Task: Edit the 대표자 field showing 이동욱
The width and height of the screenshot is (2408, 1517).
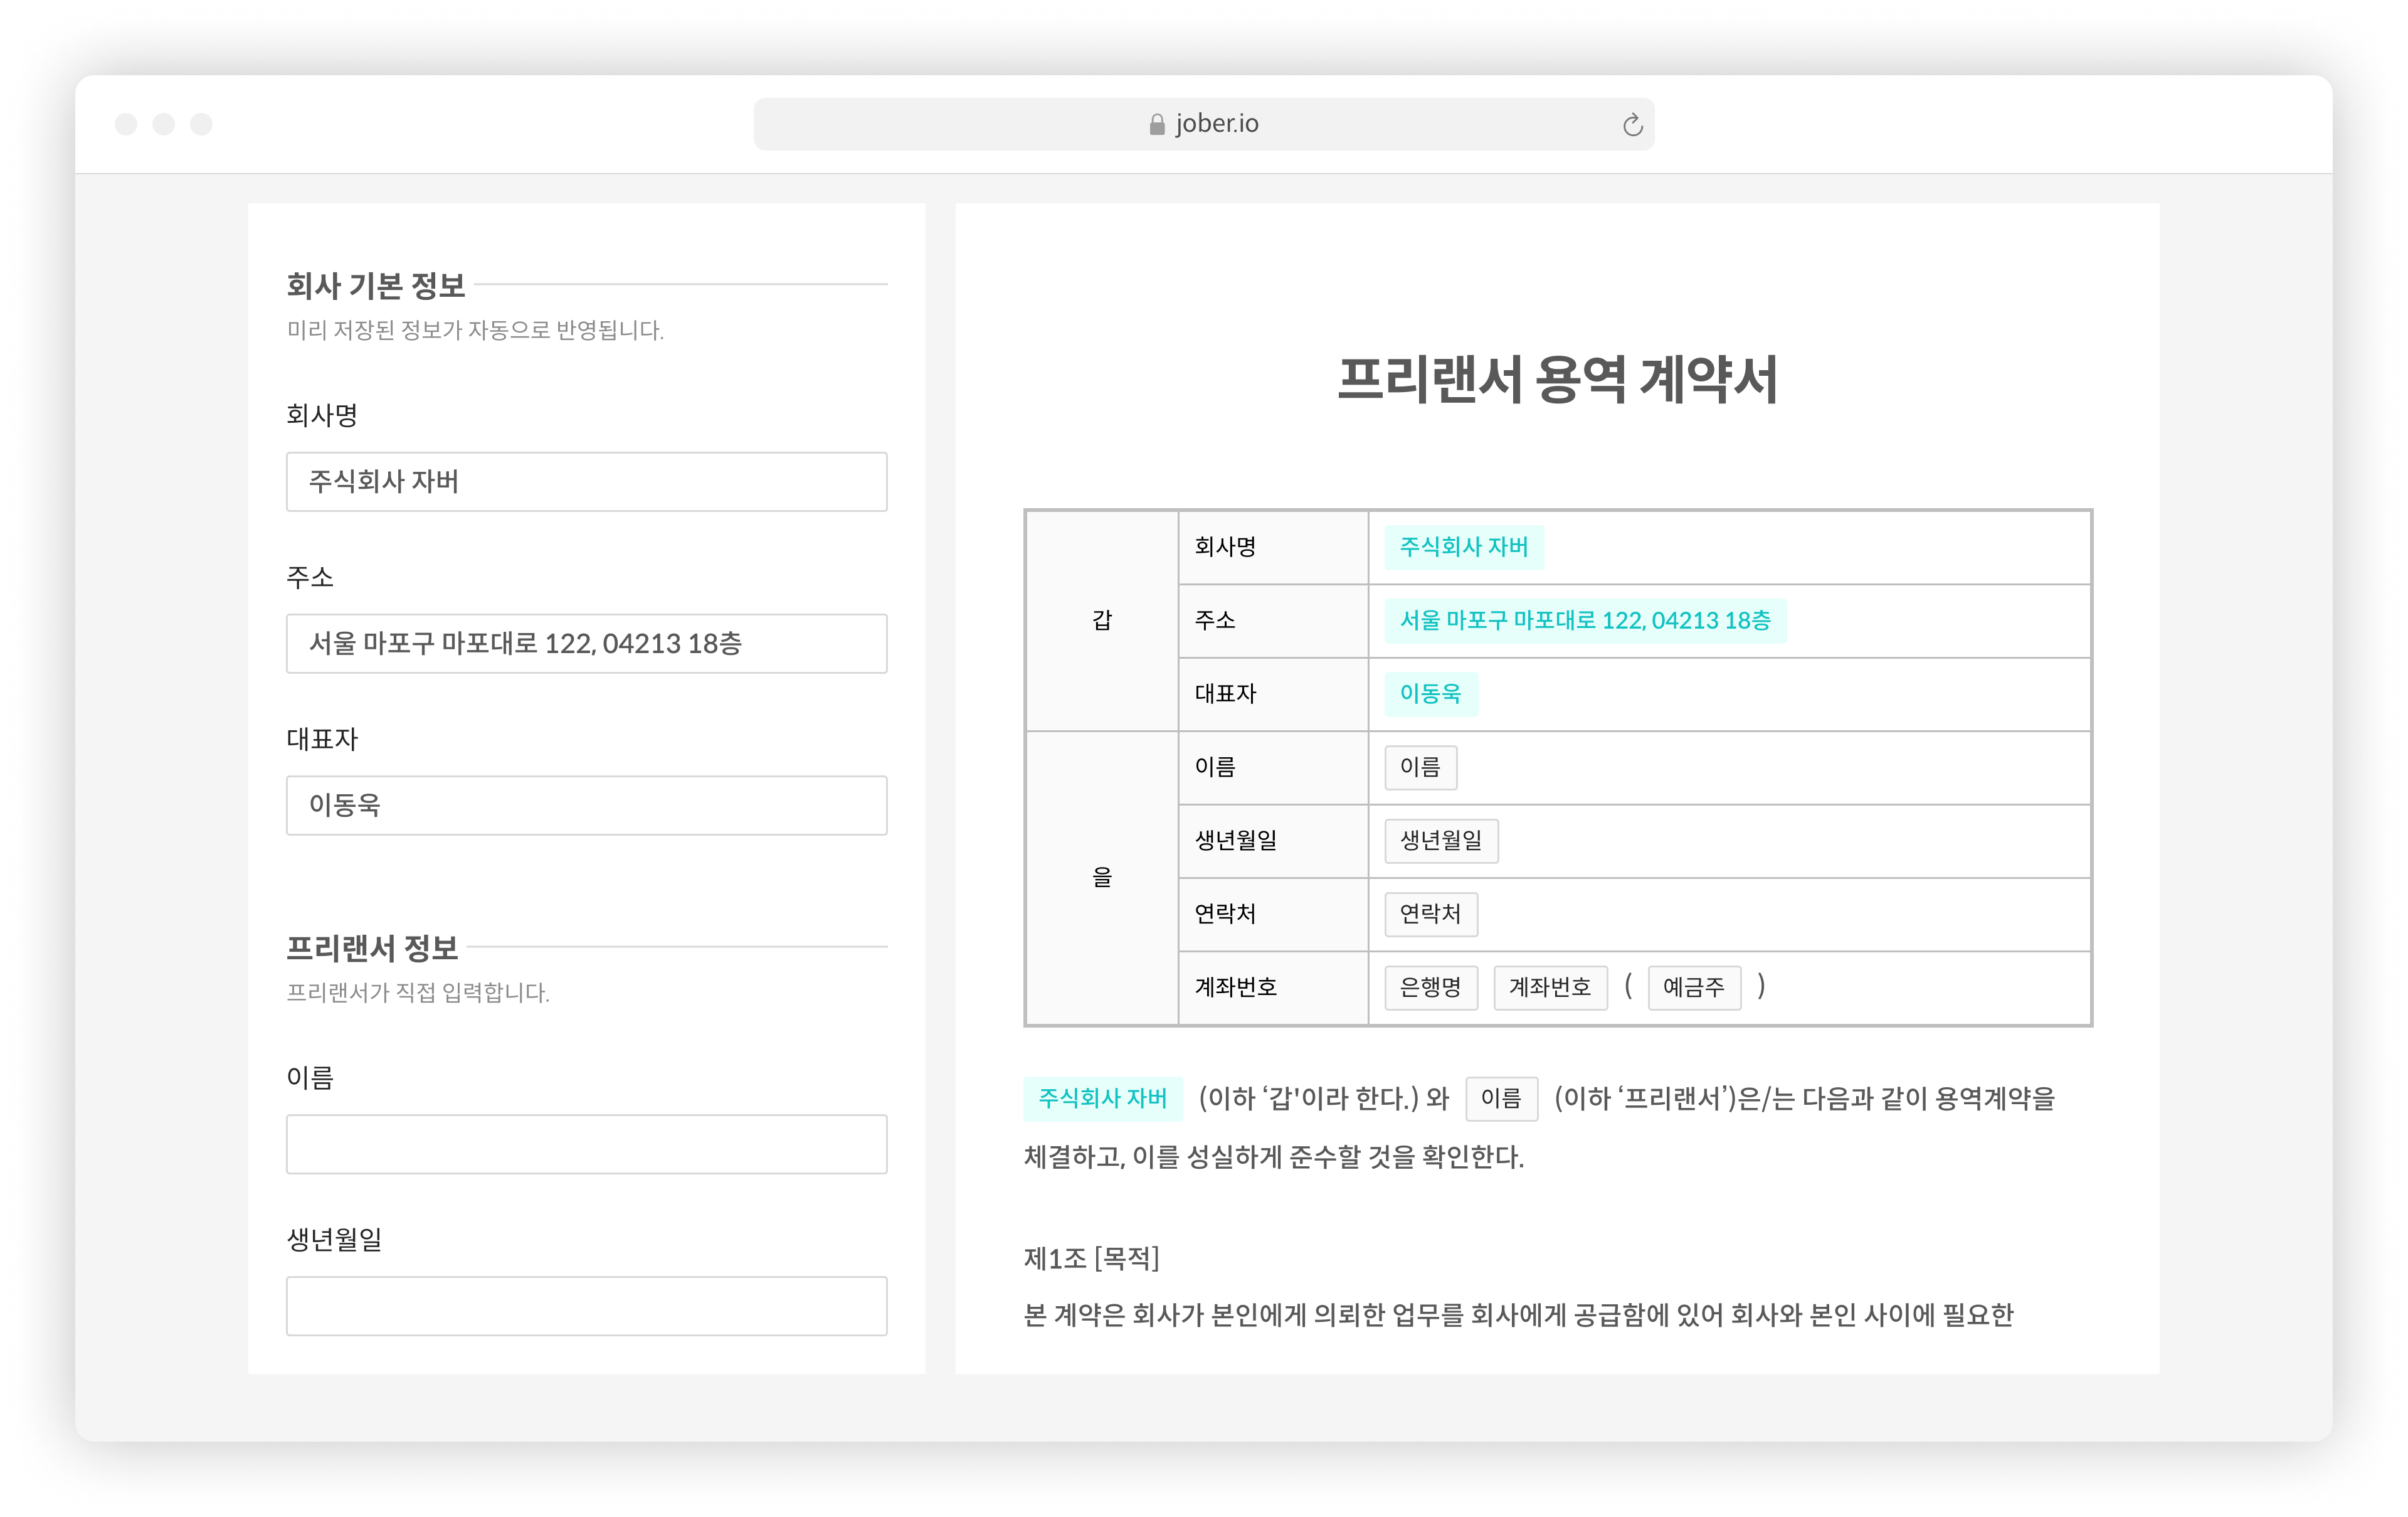Action: pos(586,806)
